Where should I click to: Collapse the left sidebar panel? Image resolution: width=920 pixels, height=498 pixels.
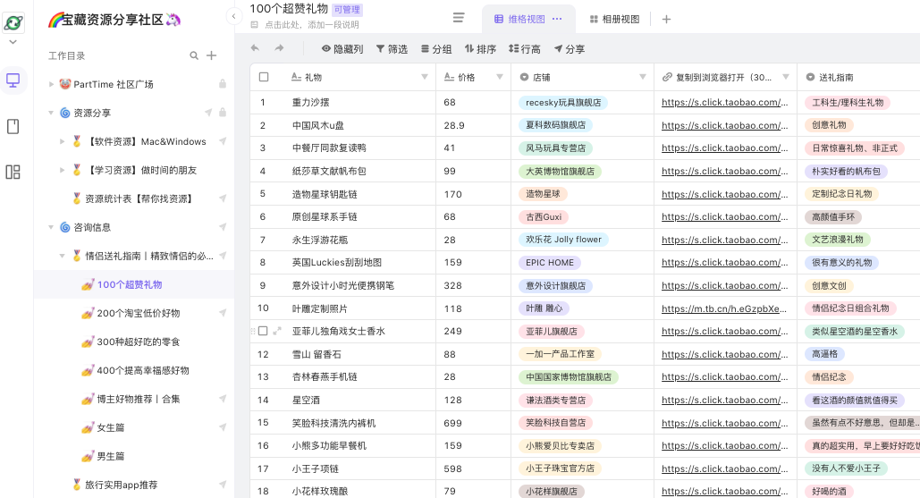point(233,16)
